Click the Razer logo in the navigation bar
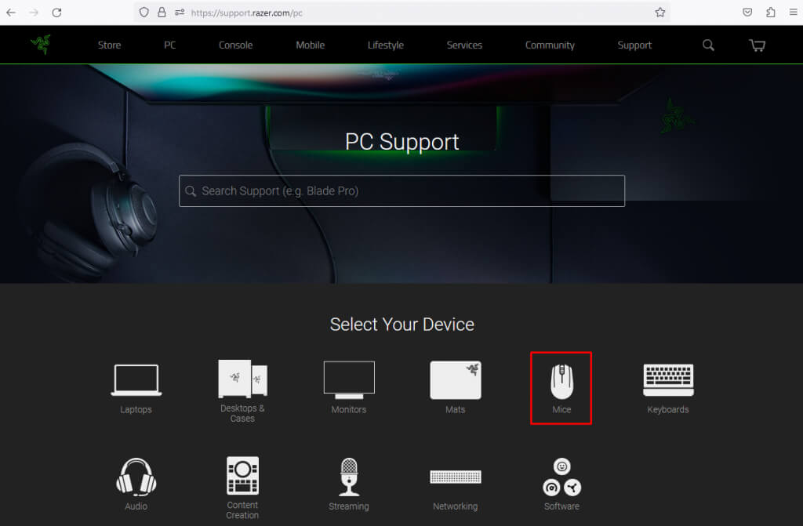The image size is (803, 526). click(x=41, y=45)
